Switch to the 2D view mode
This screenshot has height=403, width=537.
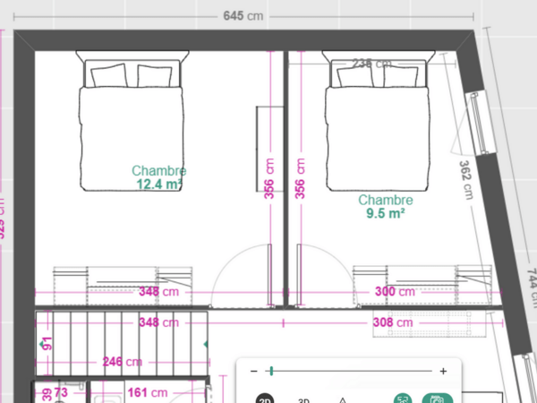tap(265, 399)
